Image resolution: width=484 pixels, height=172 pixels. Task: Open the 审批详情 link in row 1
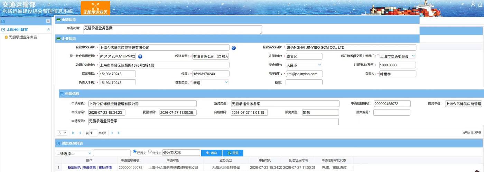coord(105,168)
